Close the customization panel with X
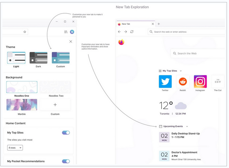 [x=71, y=41]
